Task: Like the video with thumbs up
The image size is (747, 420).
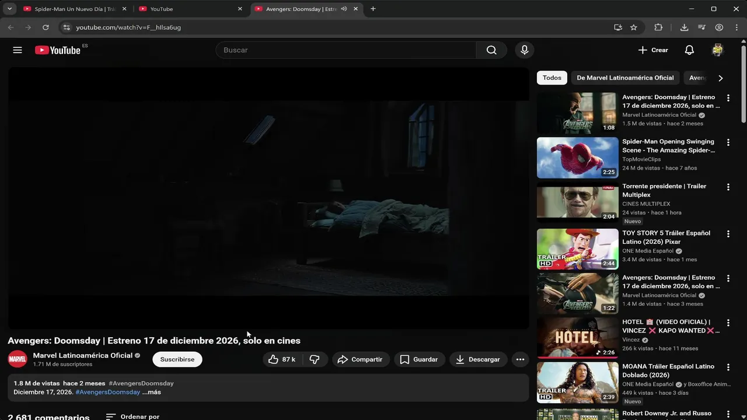Action: (282, 359)
